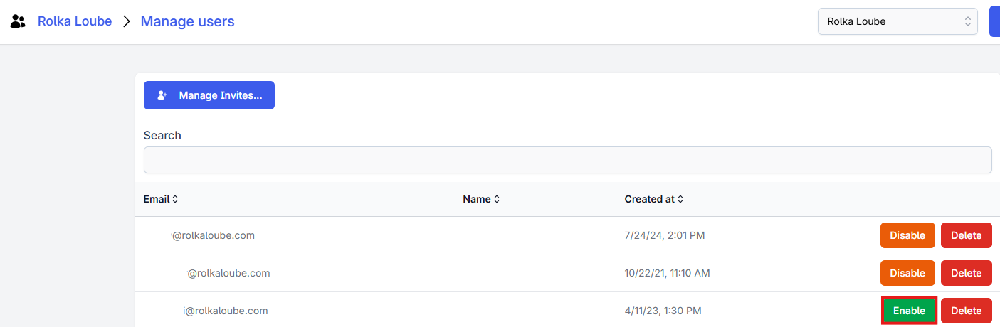Screen dimensions: 1000x327
Task: Delete the user created 4/11/23
Action: pos(966,311)
